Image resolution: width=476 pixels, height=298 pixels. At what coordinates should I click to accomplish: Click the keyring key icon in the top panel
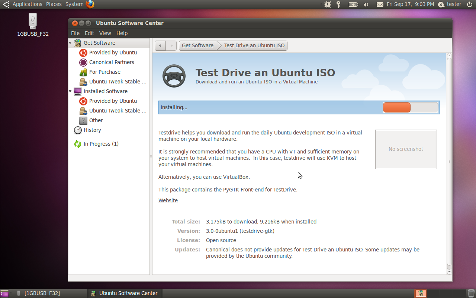(338, 4)
